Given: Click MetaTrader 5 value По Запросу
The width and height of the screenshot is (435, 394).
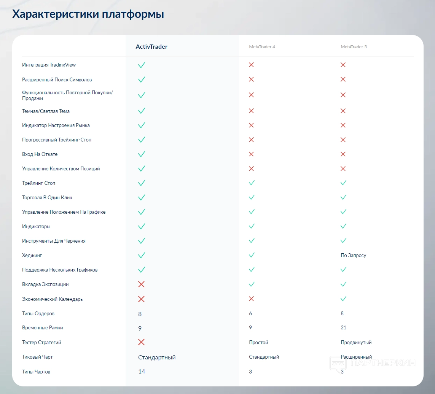Looking at the screenshot, I should [x=354, y=255].
